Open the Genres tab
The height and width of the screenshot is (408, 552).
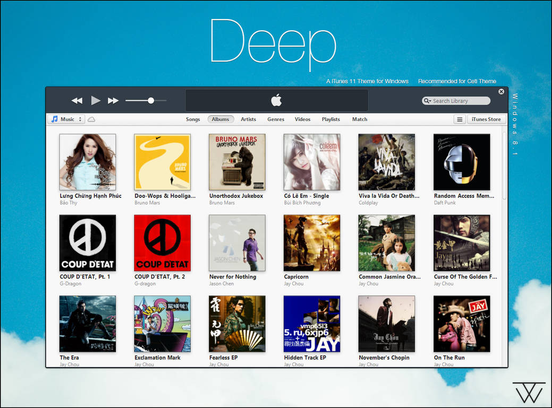tap(276, 119)
